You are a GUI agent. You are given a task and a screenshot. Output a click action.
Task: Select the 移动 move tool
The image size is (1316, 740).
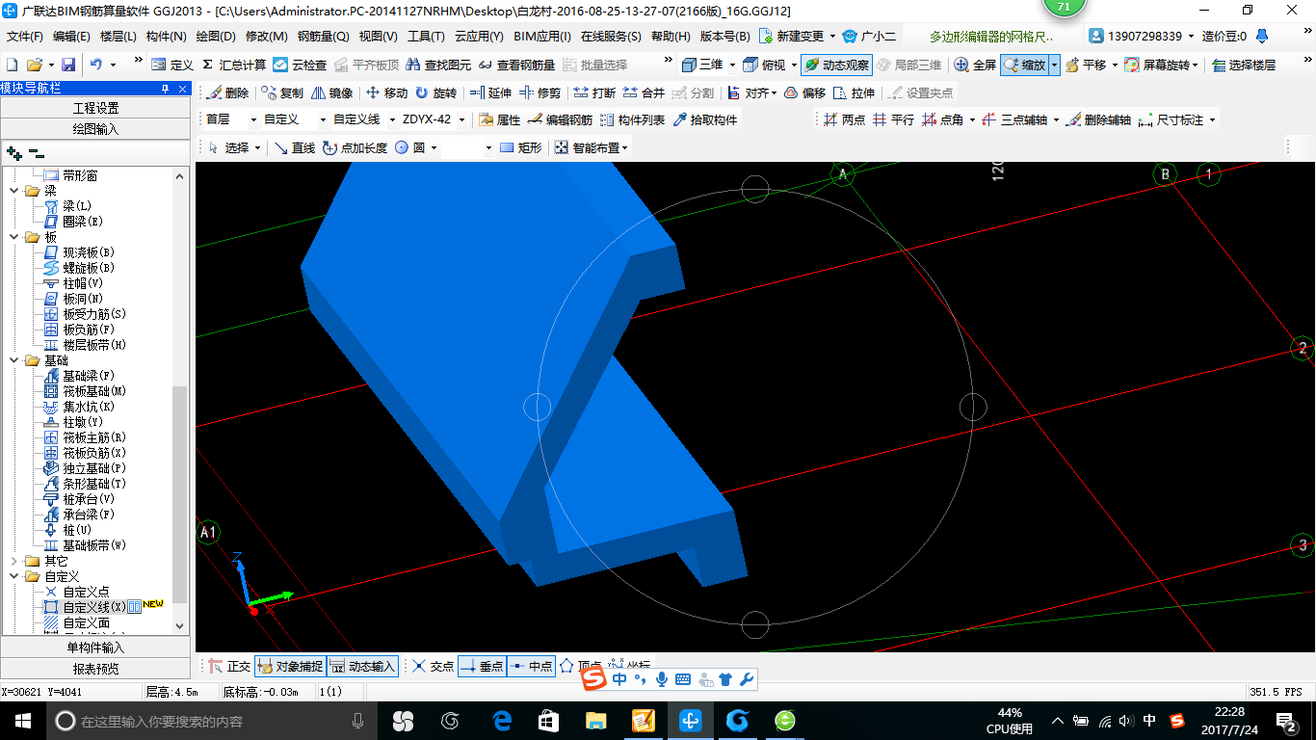[386, 92]
